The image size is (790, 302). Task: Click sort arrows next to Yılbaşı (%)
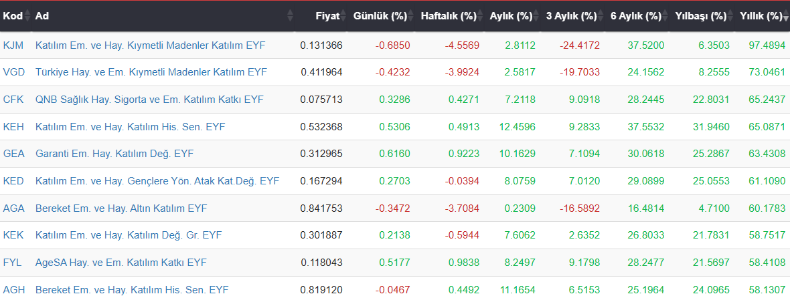[730, 16]
